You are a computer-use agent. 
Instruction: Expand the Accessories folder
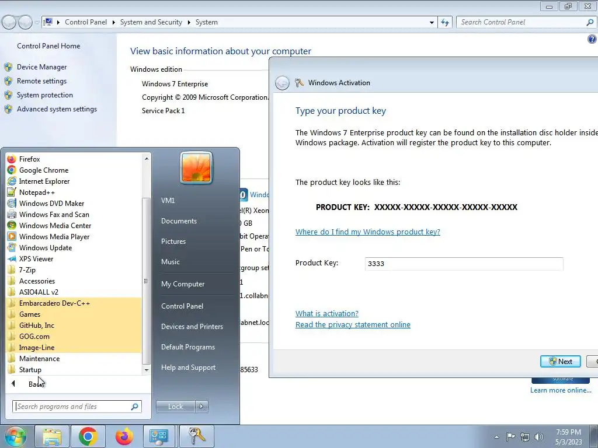point(37,281)
